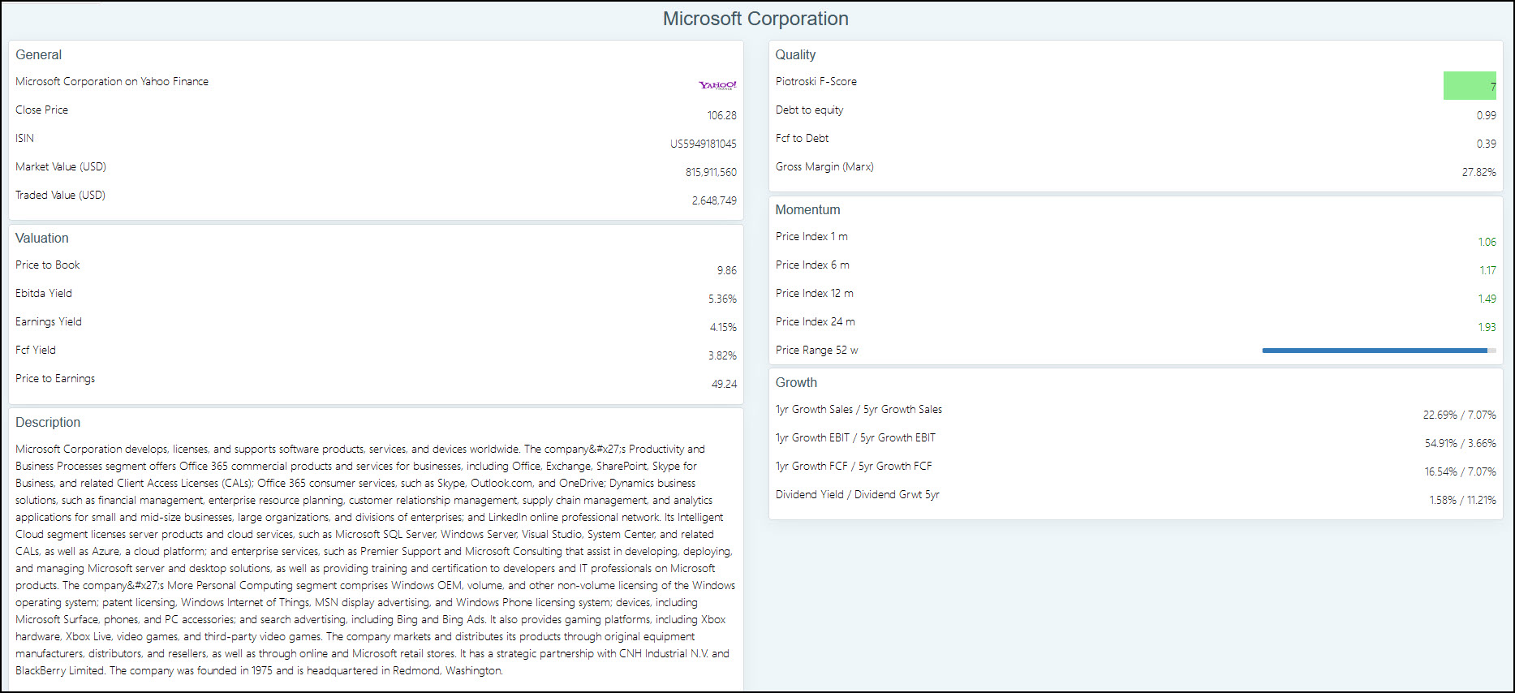Click the 'Piotroski F-Score' label
Viewport: 1515px width, 693px height.
coord(816,81)
